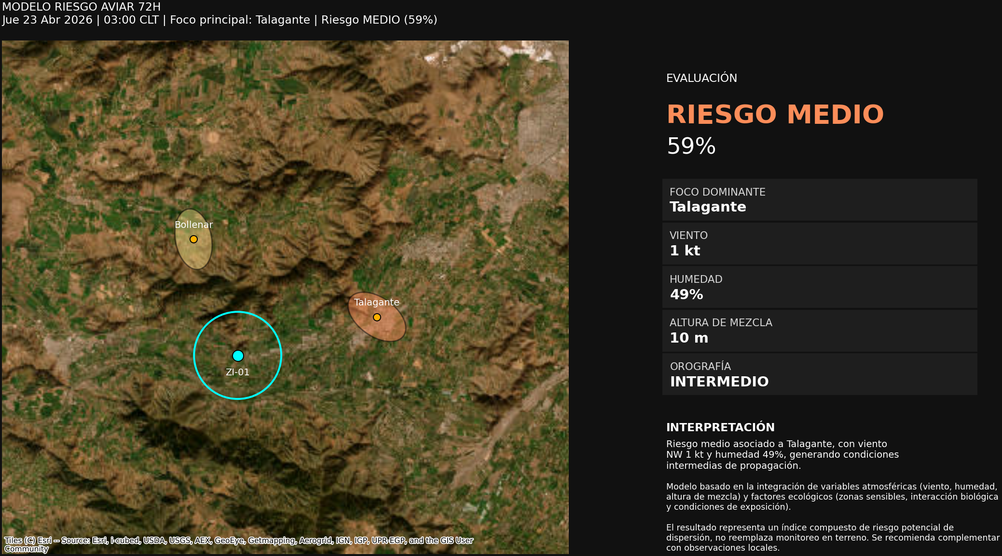Click the cyan ZI-01 center marker
The height and width of the screenshot is (556, 1002).
pos(238,356)
